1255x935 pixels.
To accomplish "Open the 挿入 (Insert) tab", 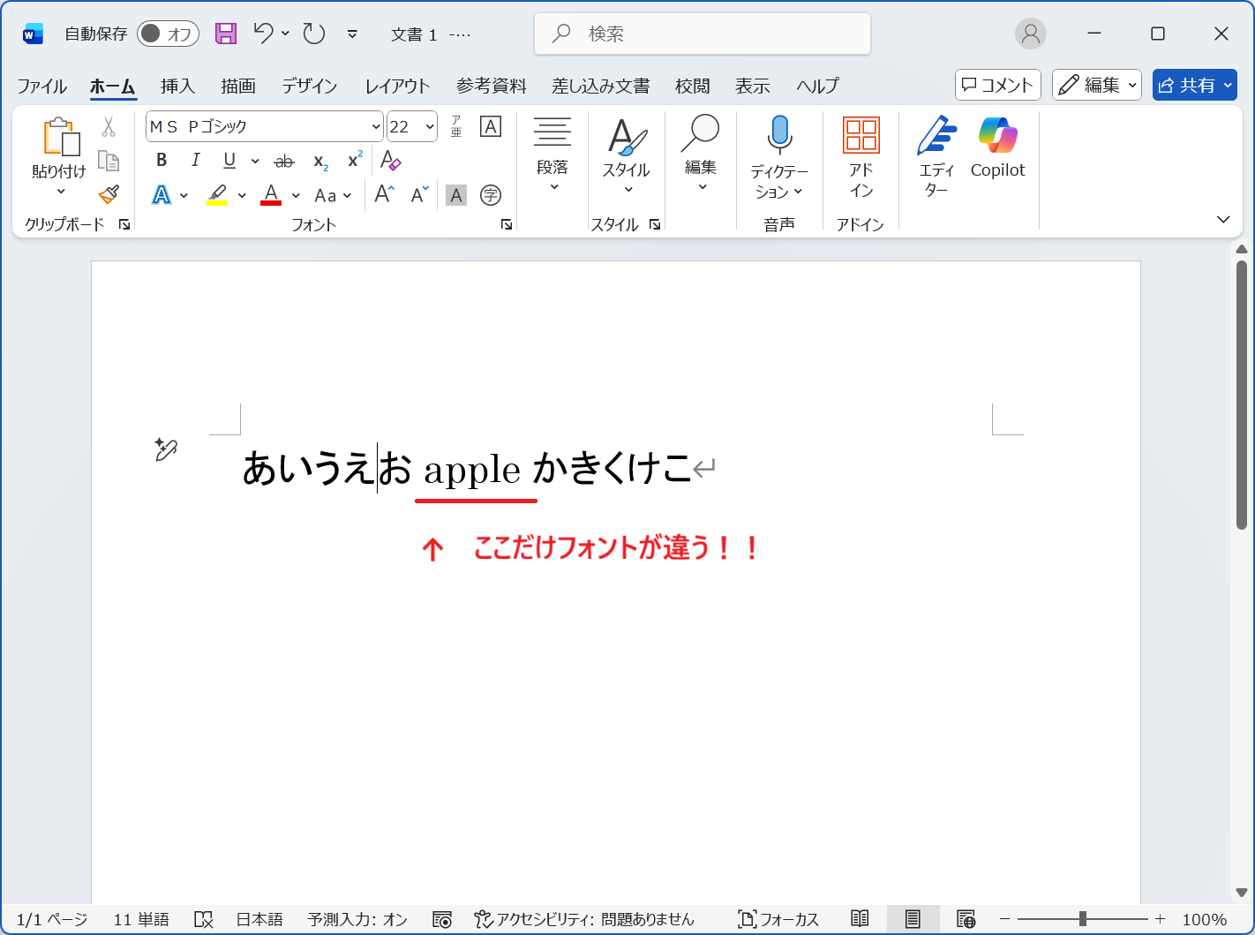I will tap(177, 86).
